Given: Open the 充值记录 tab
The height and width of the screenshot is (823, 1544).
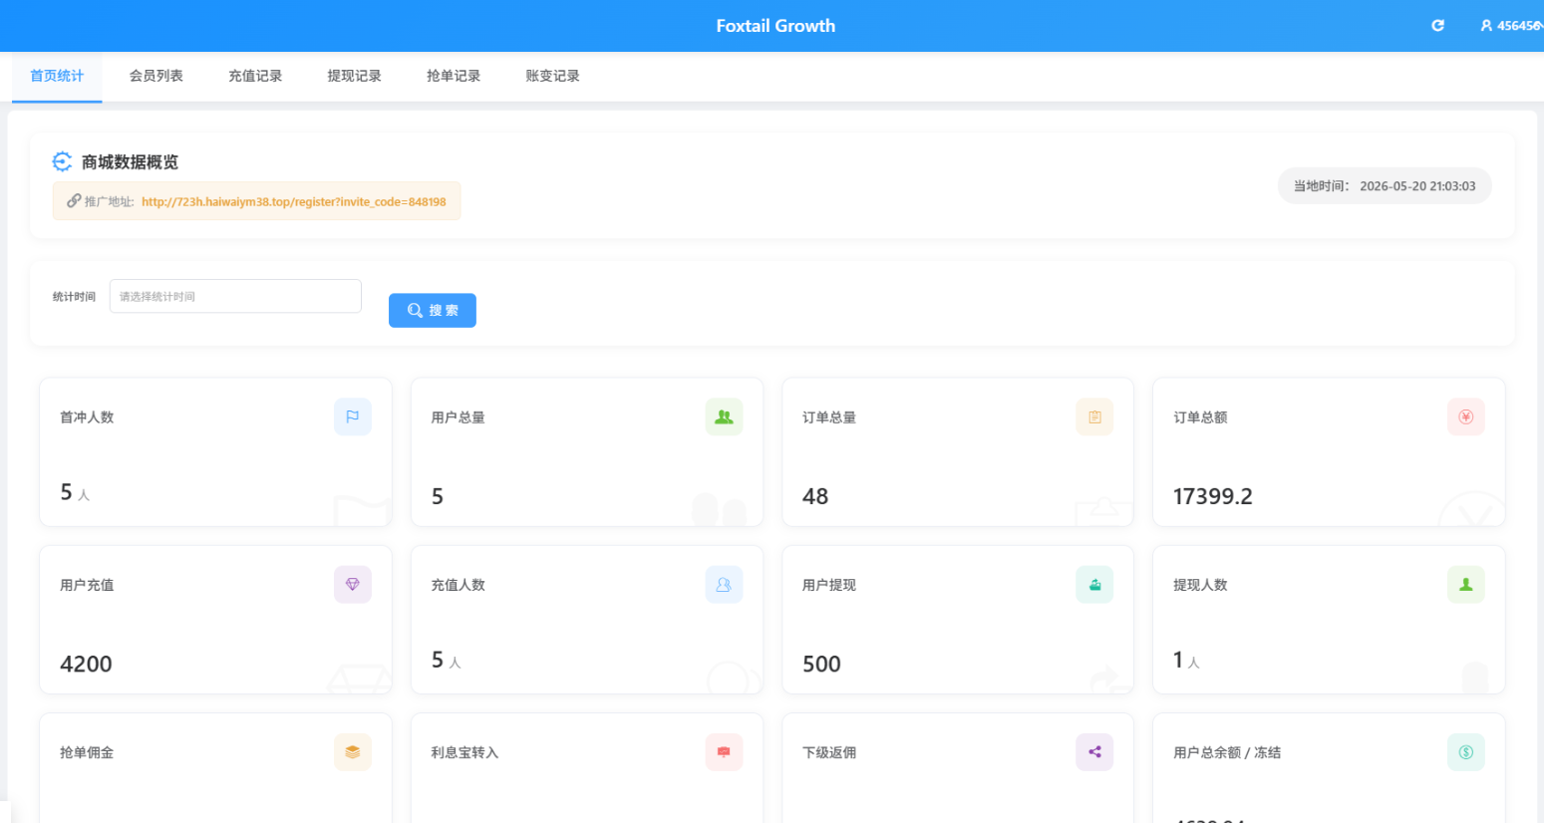Looking at the screenshot, I should (x=255, y=76).
